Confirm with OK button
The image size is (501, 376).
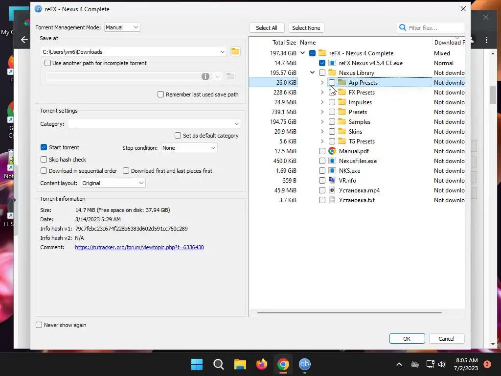(407, 339)
